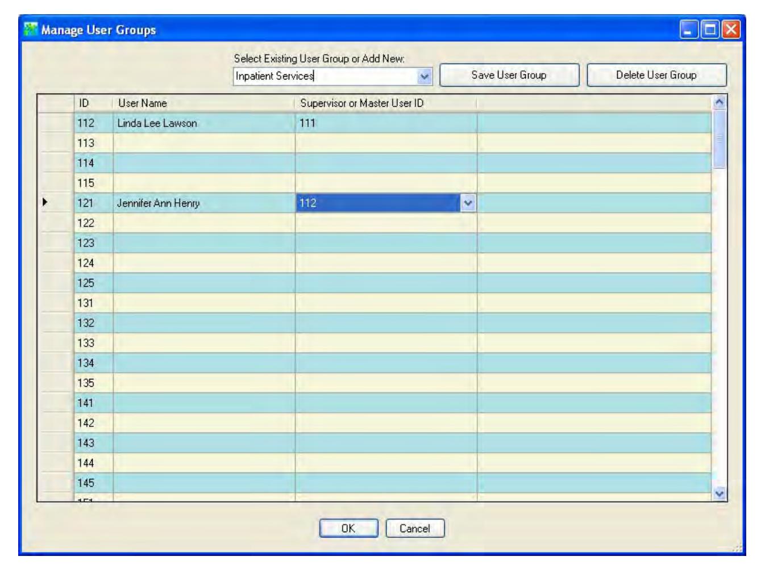Click the User Name column header
The image size is (761, 573).
[x=204, y=103]
